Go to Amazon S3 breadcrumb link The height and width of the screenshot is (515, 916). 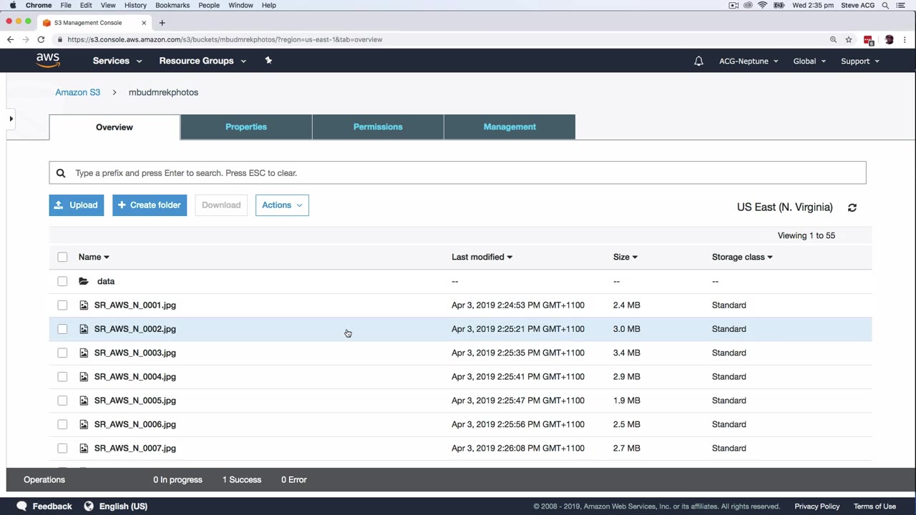tap(77, 92)
